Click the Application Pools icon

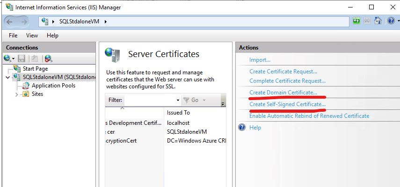point(26,86)
